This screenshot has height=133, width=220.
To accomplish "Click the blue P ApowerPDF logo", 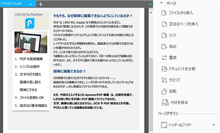I will 30,23.
